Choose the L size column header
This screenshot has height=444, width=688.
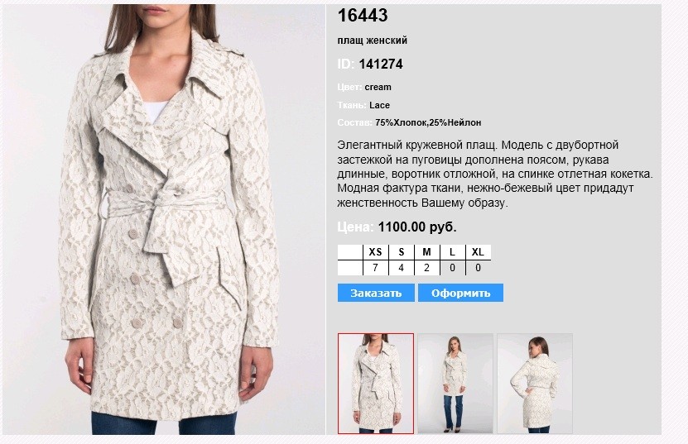[x=452, y=252]
